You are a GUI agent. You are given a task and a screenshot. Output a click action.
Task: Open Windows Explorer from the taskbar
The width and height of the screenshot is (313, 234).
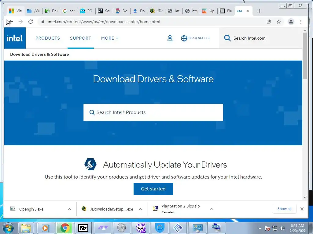tap(26, 228)
